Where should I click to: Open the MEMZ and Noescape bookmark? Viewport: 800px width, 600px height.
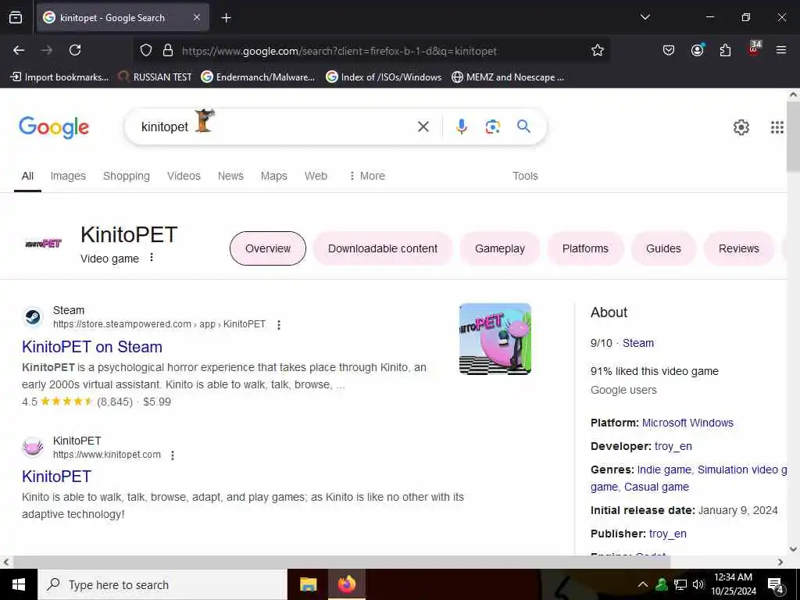point(508,77)
